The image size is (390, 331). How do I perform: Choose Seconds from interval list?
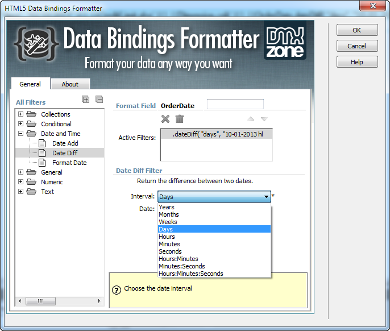tap(214, 251)
